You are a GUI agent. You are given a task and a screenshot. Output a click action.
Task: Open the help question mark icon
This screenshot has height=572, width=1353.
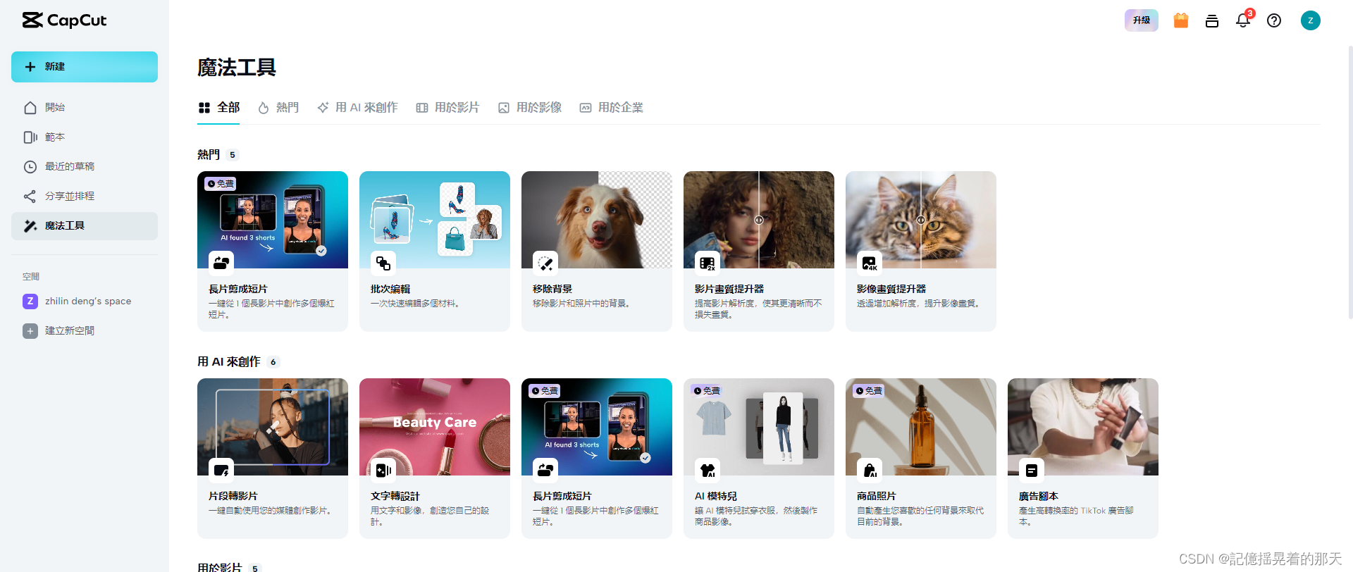[1274, 20]
